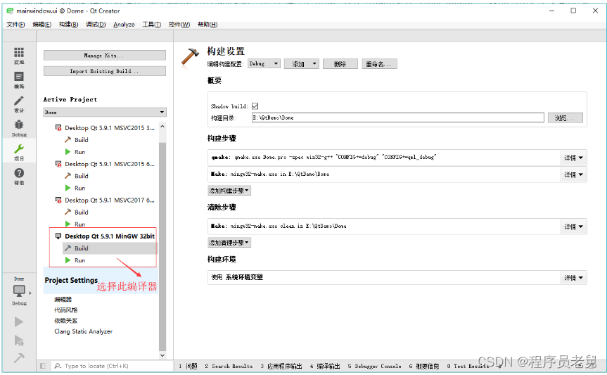This screenshot has width=607, height=375.
Task: Select Build under MSVC2015 32bit kit
Action: tap(82, 140)
